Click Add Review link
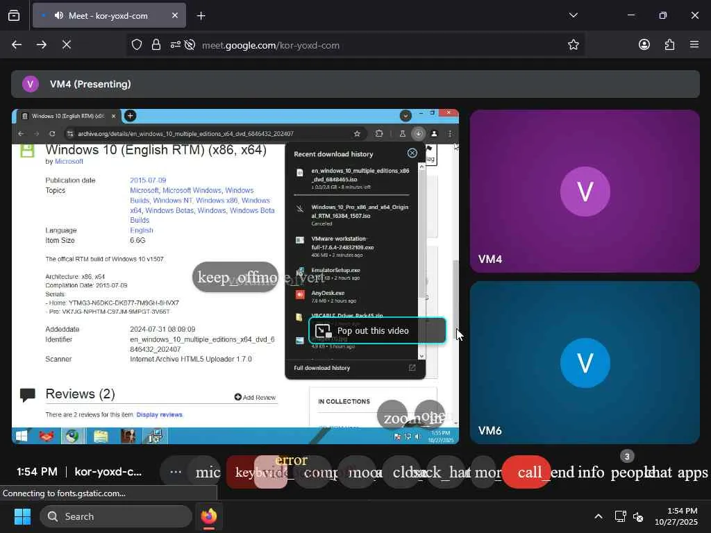 click(x=255, y=397)
